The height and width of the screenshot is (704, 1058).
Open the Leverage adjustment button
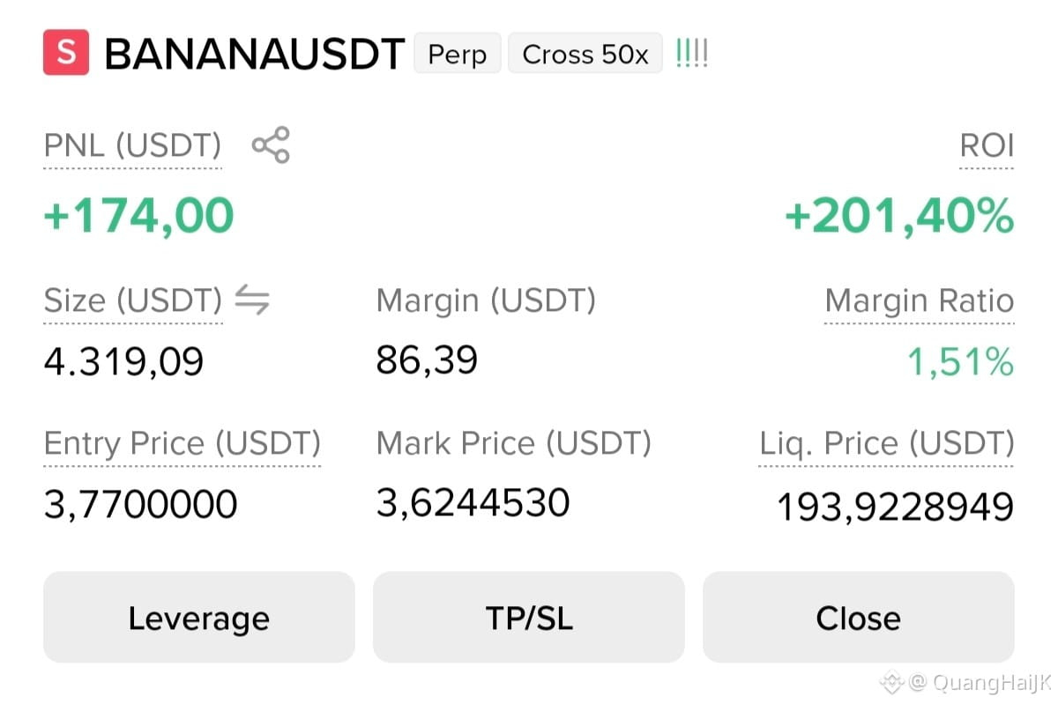coord(198,617)
